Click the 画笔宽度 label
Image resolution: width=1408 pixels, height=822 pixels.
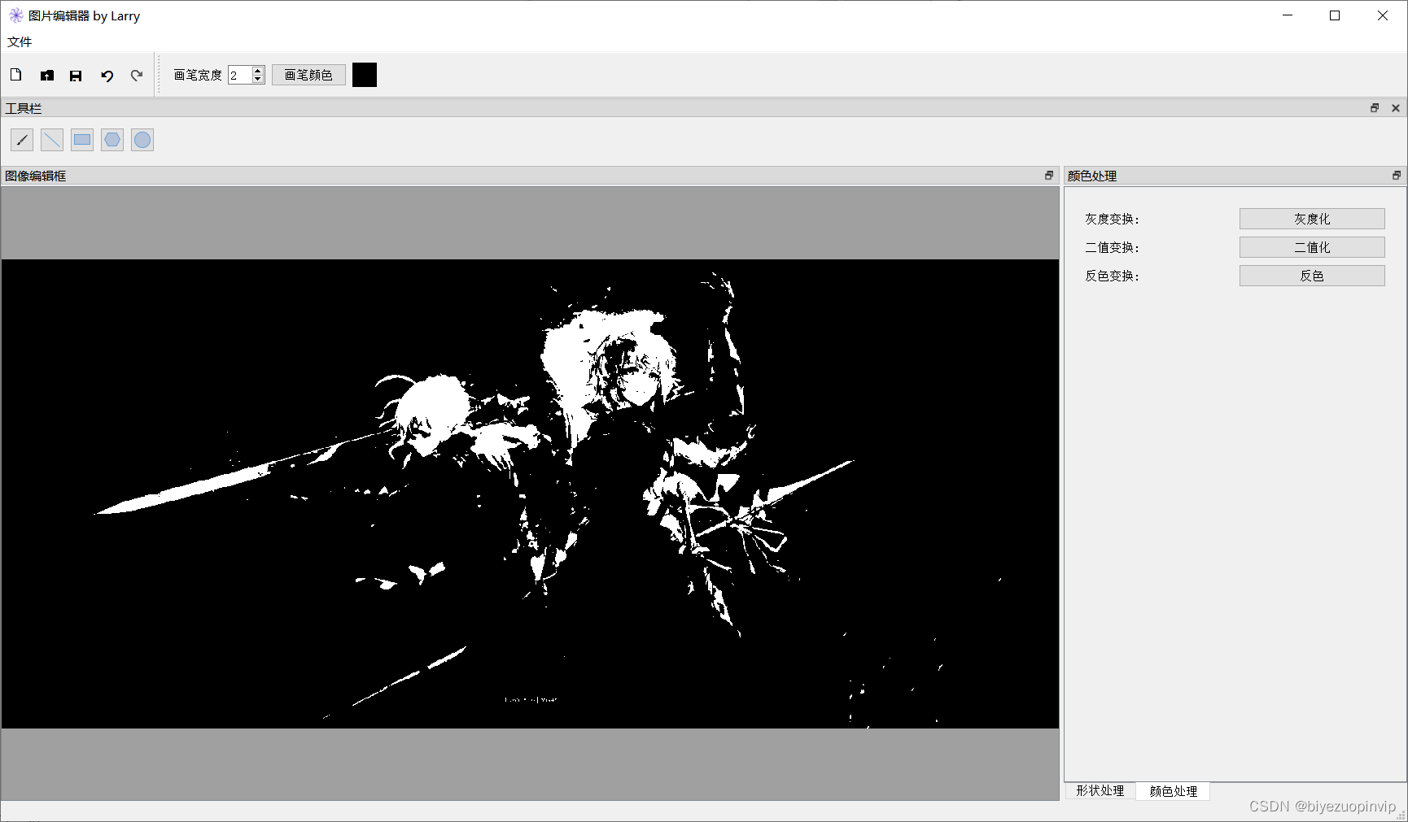coord(198,75)
